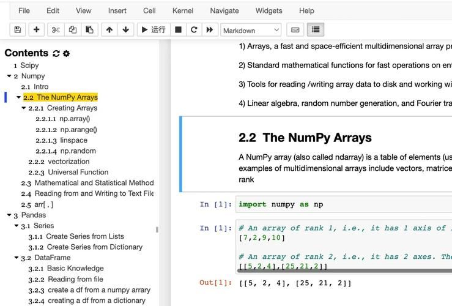Open the Edit menu
The image size is (452, 306).
(53, 10)
